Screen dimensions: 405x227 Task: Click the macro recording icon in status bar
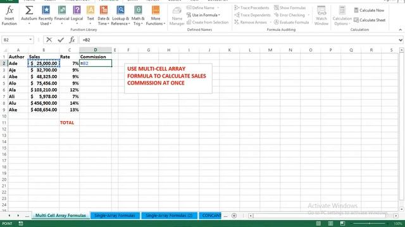coord(21,223)
